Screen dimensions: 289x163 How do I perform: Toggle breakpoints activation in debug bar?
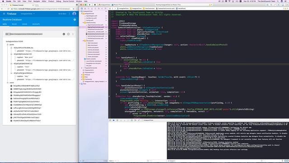coord(113,120)
